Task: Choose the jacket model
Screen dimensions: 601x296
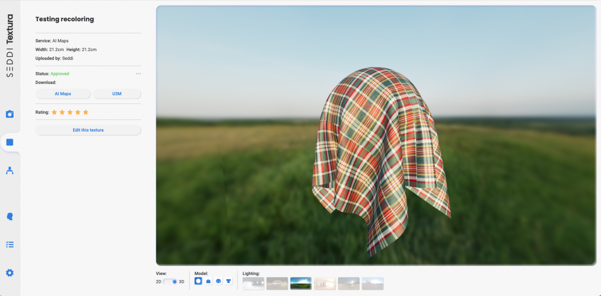Action: (x=218, y=281)
